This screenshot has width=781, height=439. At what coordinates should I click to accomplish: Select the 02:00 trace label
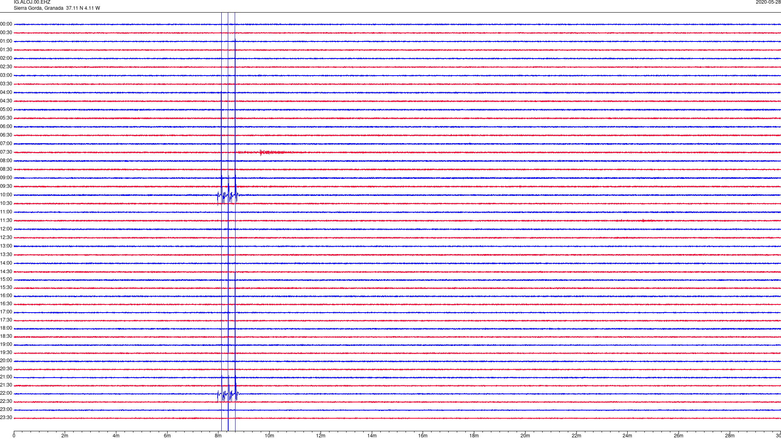click(x=6, y=59)
